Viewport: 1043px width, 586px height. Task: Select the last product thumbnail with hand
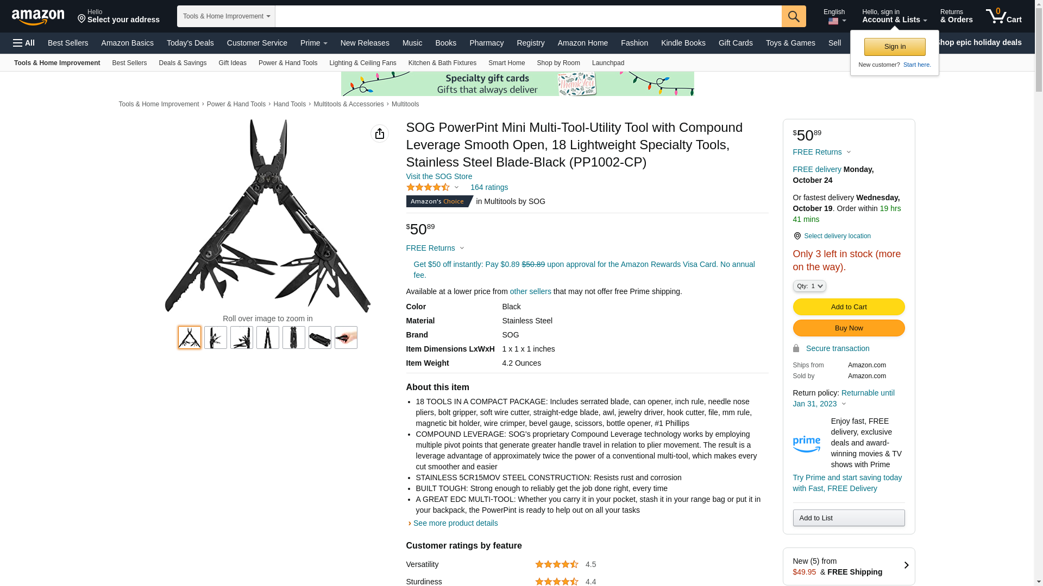tap(346, 337)
